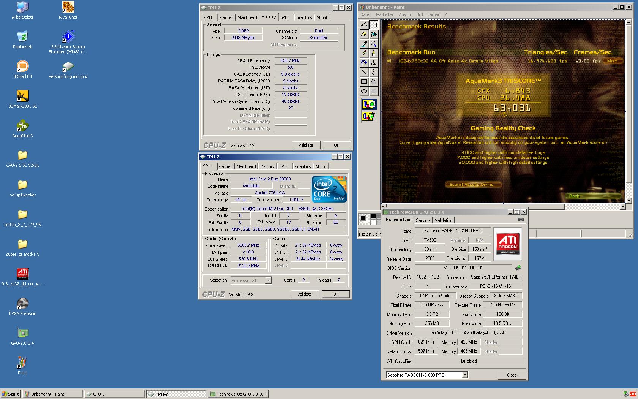Select the Brush tool in Paint
The height and width of the screenshot is (399, 638).
click(x=373, y=53)
